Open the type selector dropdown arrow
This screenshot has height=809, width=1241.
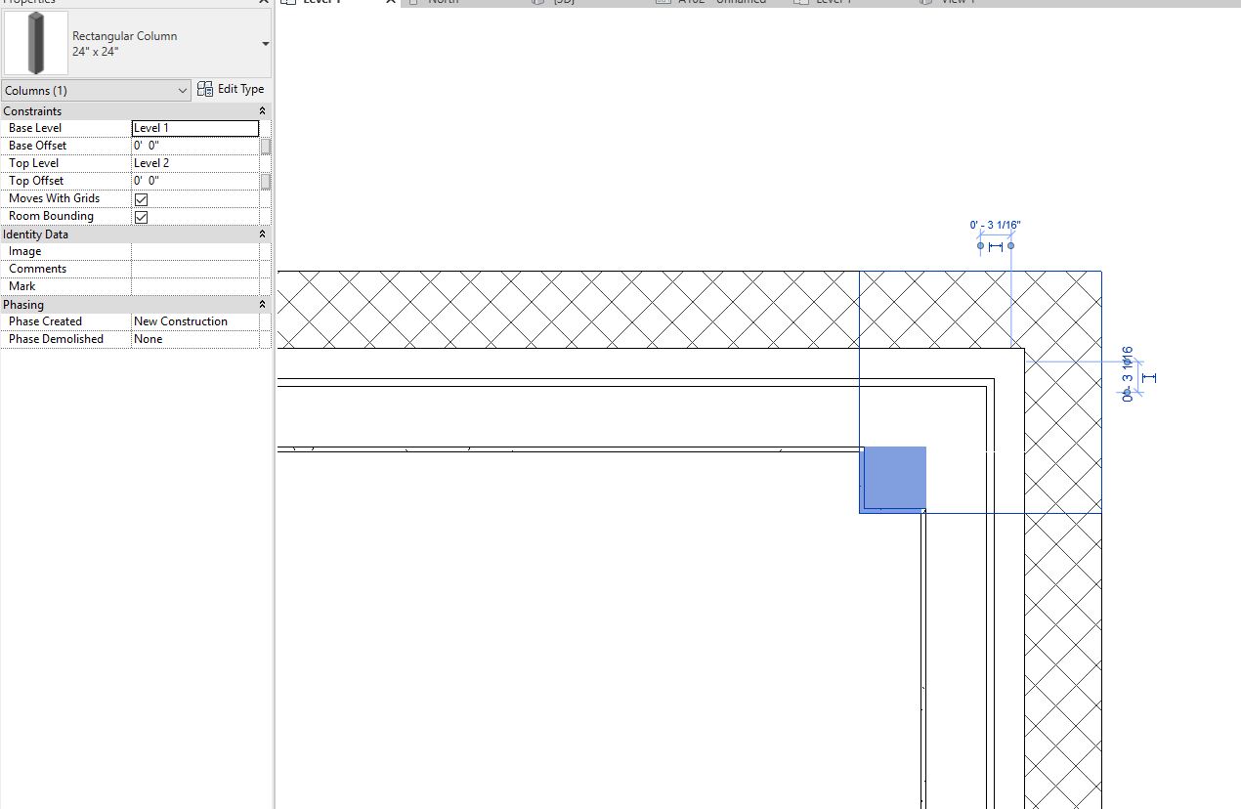click(264, 43)
